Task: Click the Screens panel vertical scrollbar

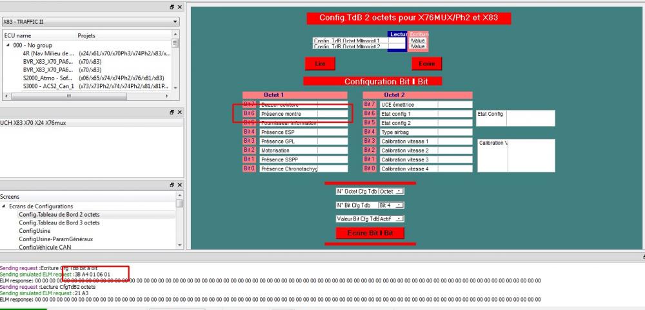Action: tap(179, 219)
